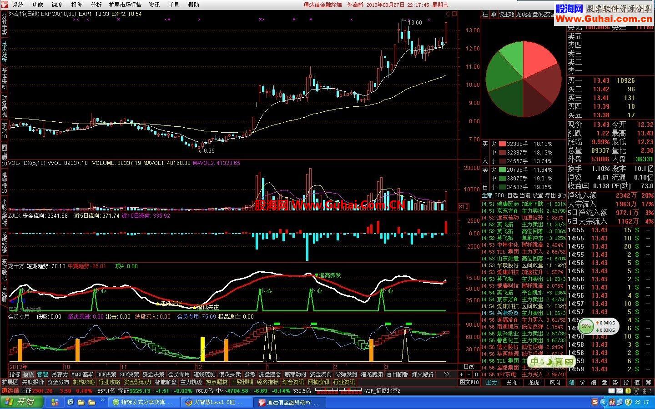This screenshot has width=655, height=409.
Task: Click the green shield tray icon
Action: tap(628, 402)
